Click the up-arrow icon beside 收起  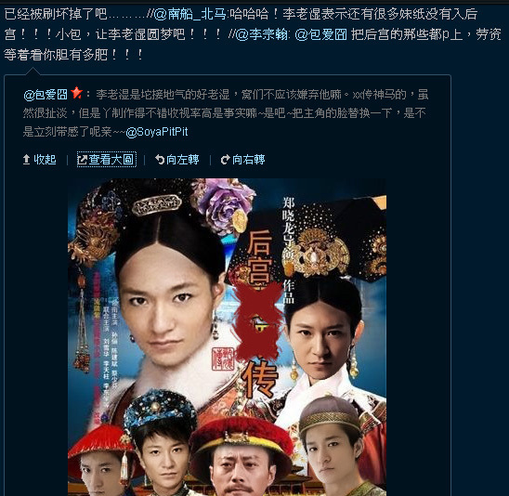27,160
